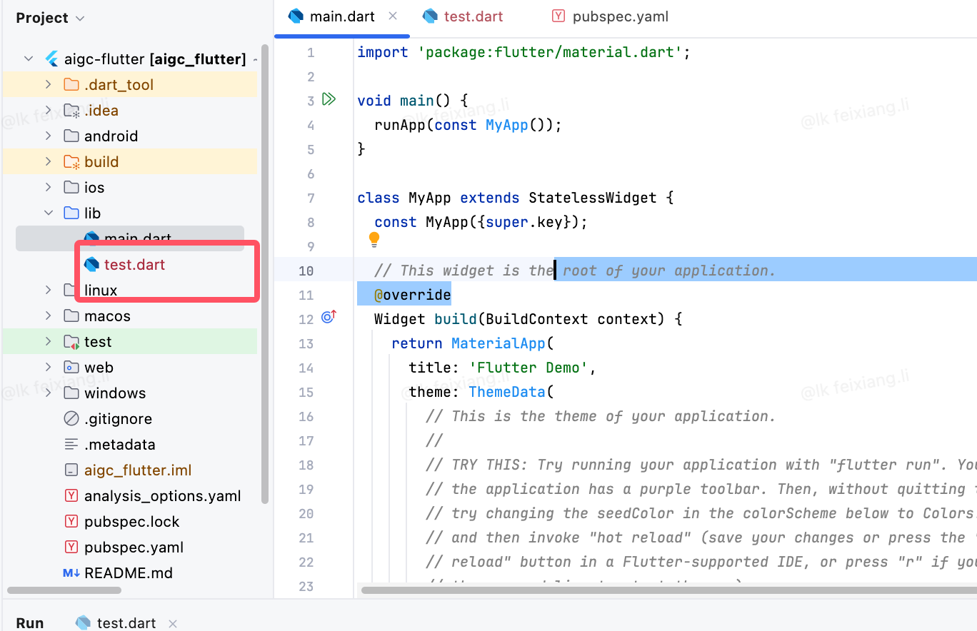Image resolution: width=977 pixels, height=631 pixels.
Task: Click the run gutter icon beside main()
Action: tap(329, 99)
